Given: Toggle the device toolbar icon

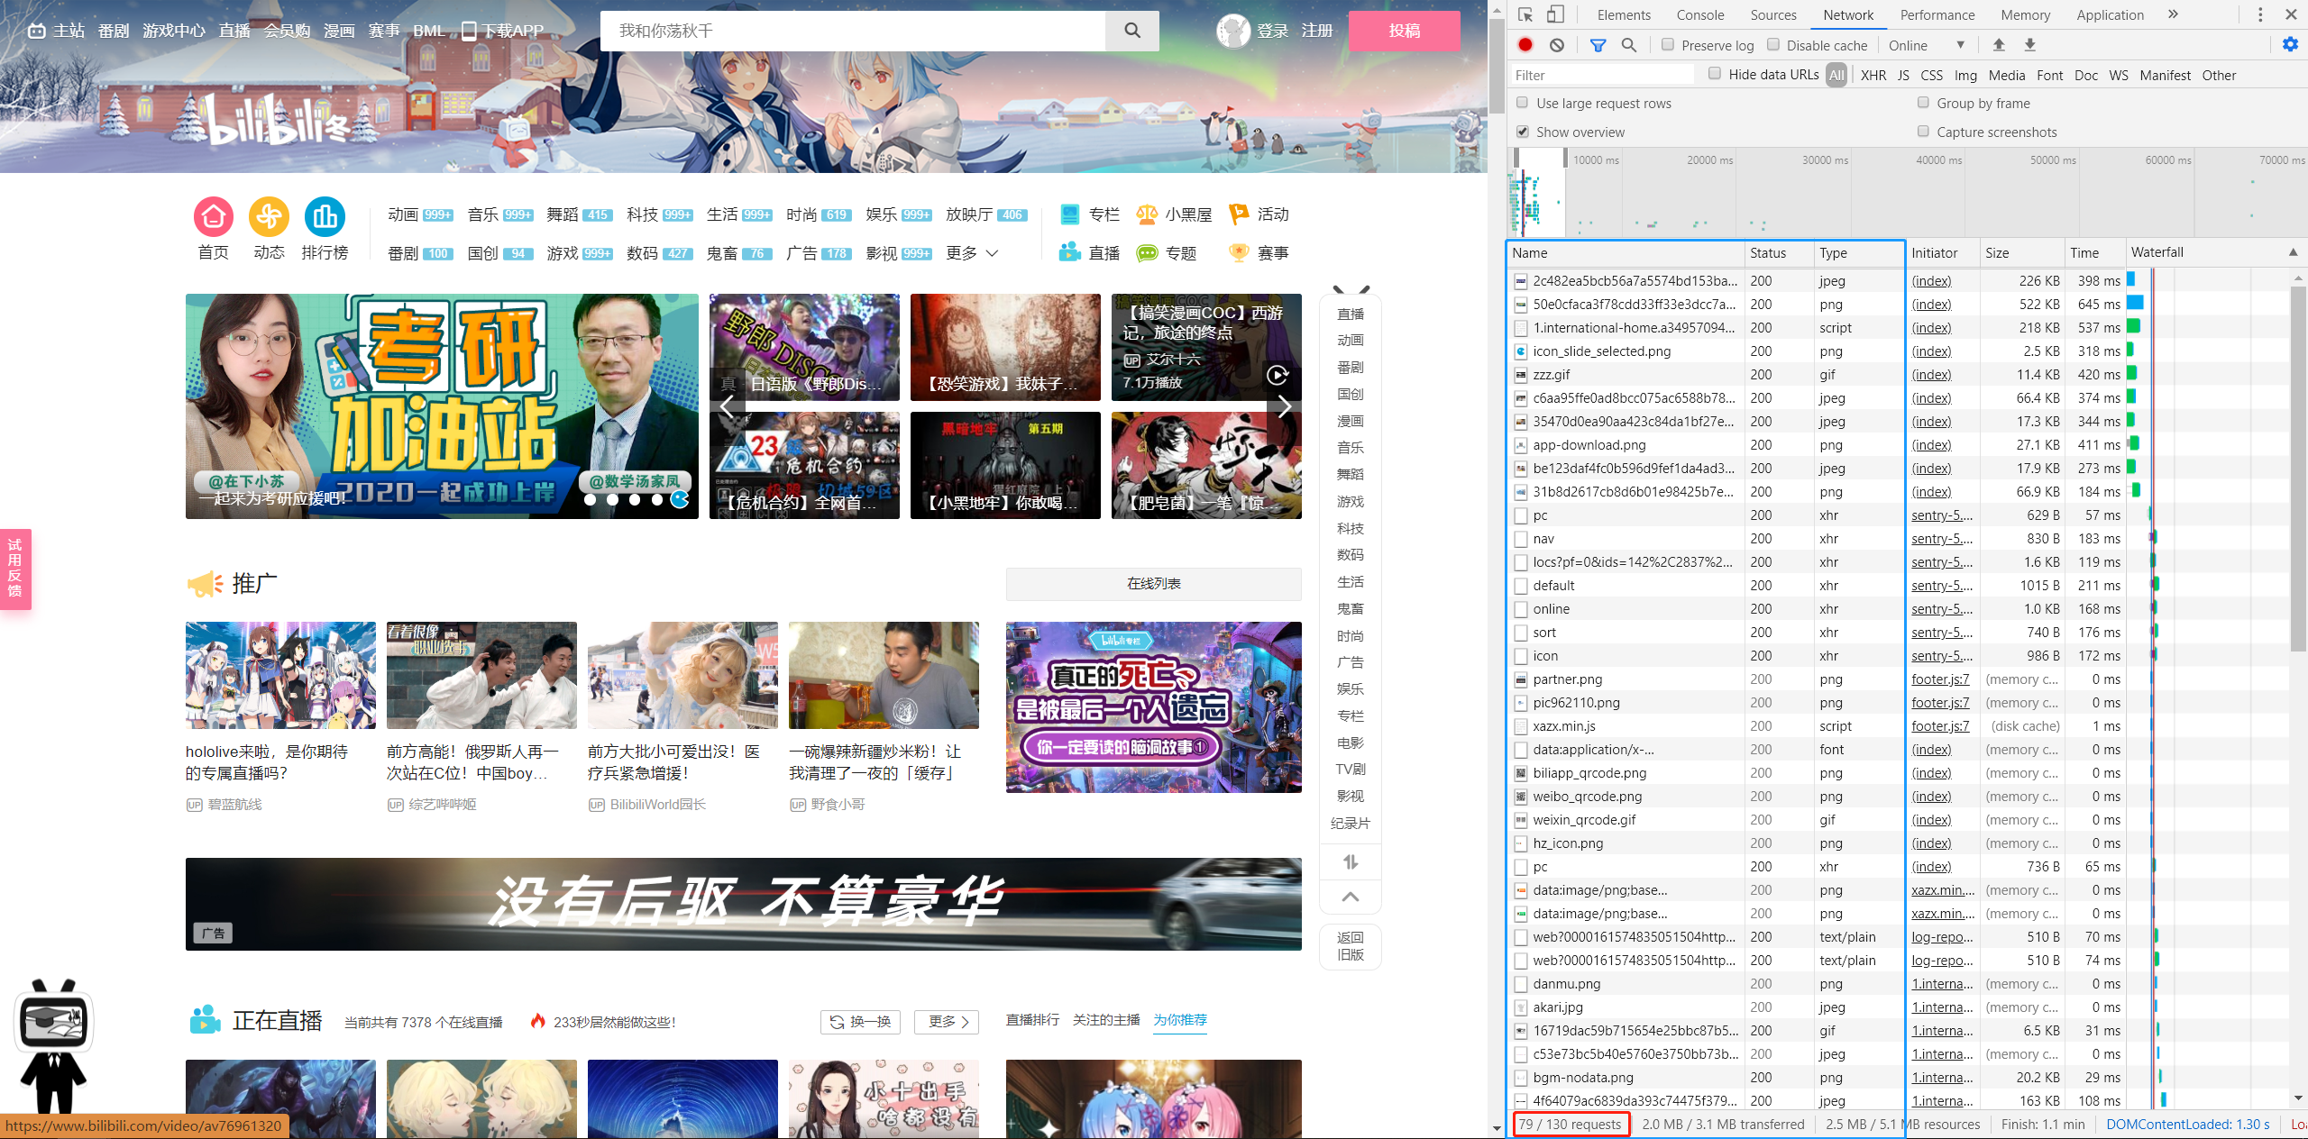Looking at the screenshot, I should coord(1556,14).
